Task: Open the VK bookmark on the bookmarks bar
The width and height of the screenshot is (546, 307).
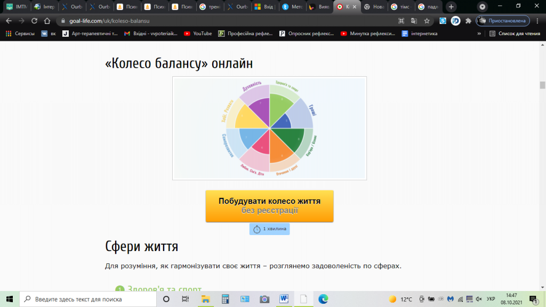Action: (x=47, y=33)
